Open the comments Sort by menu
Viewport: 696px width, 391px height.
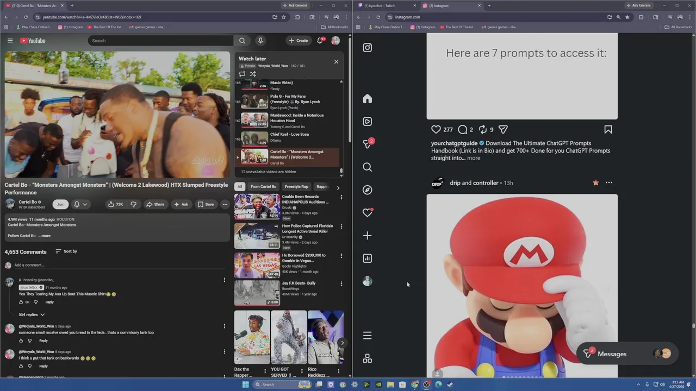(x=66, y=251)
